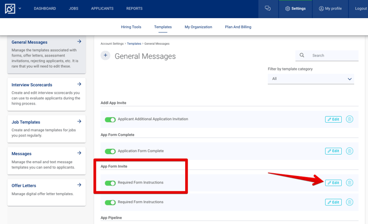Click the App Form Complete section heading
The width and height of the screenshot is (368, 224).
coord(117,134)
